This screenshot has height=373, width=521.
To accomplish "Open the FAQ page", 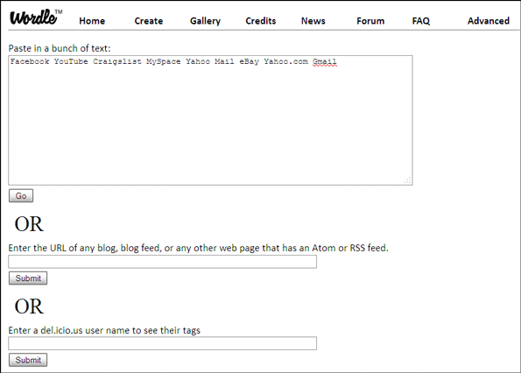I will tap(421, 21).
